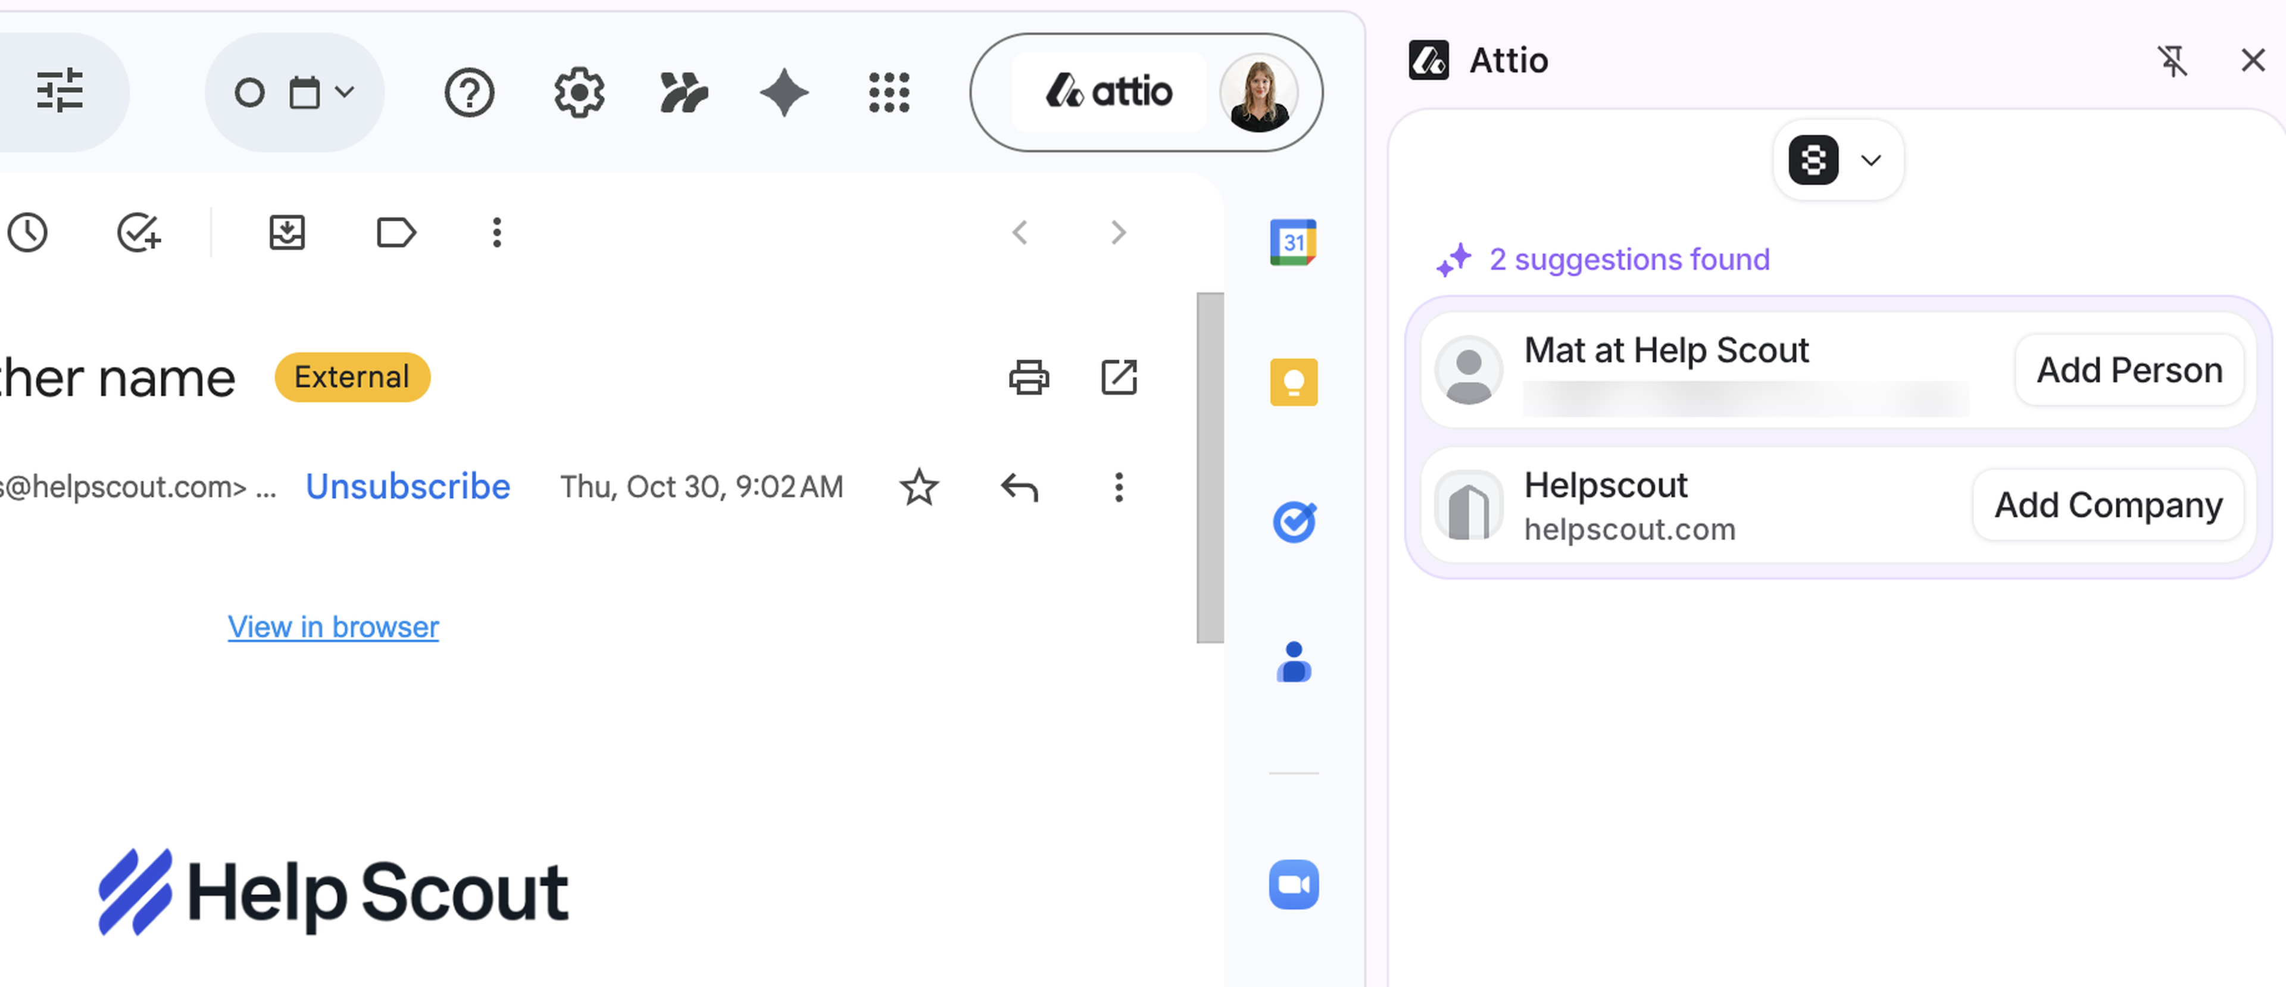Open Zoom add-on icon
Viewport: 2286px width, 987px height.
[x=1293, y=884]
